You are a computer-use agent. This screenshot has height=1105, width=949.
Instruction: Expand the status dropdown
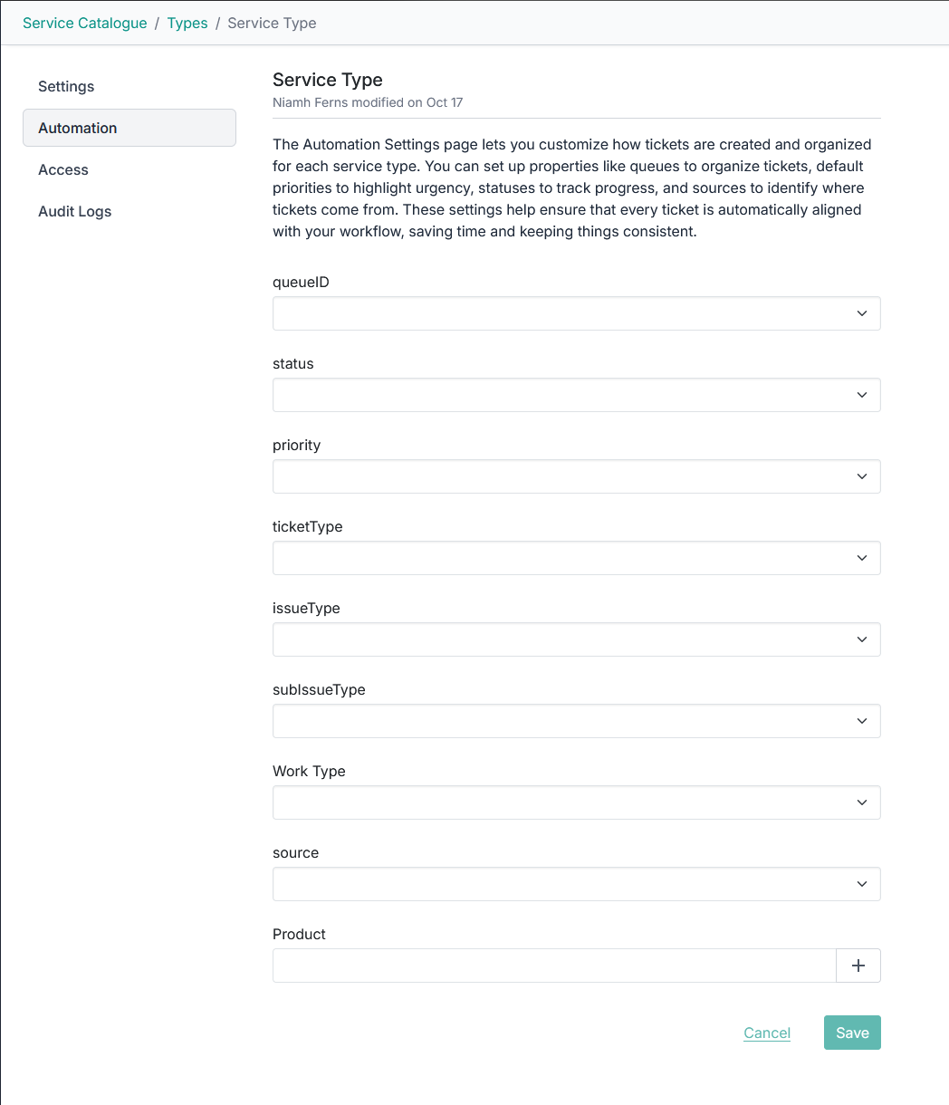click(576, 395)
